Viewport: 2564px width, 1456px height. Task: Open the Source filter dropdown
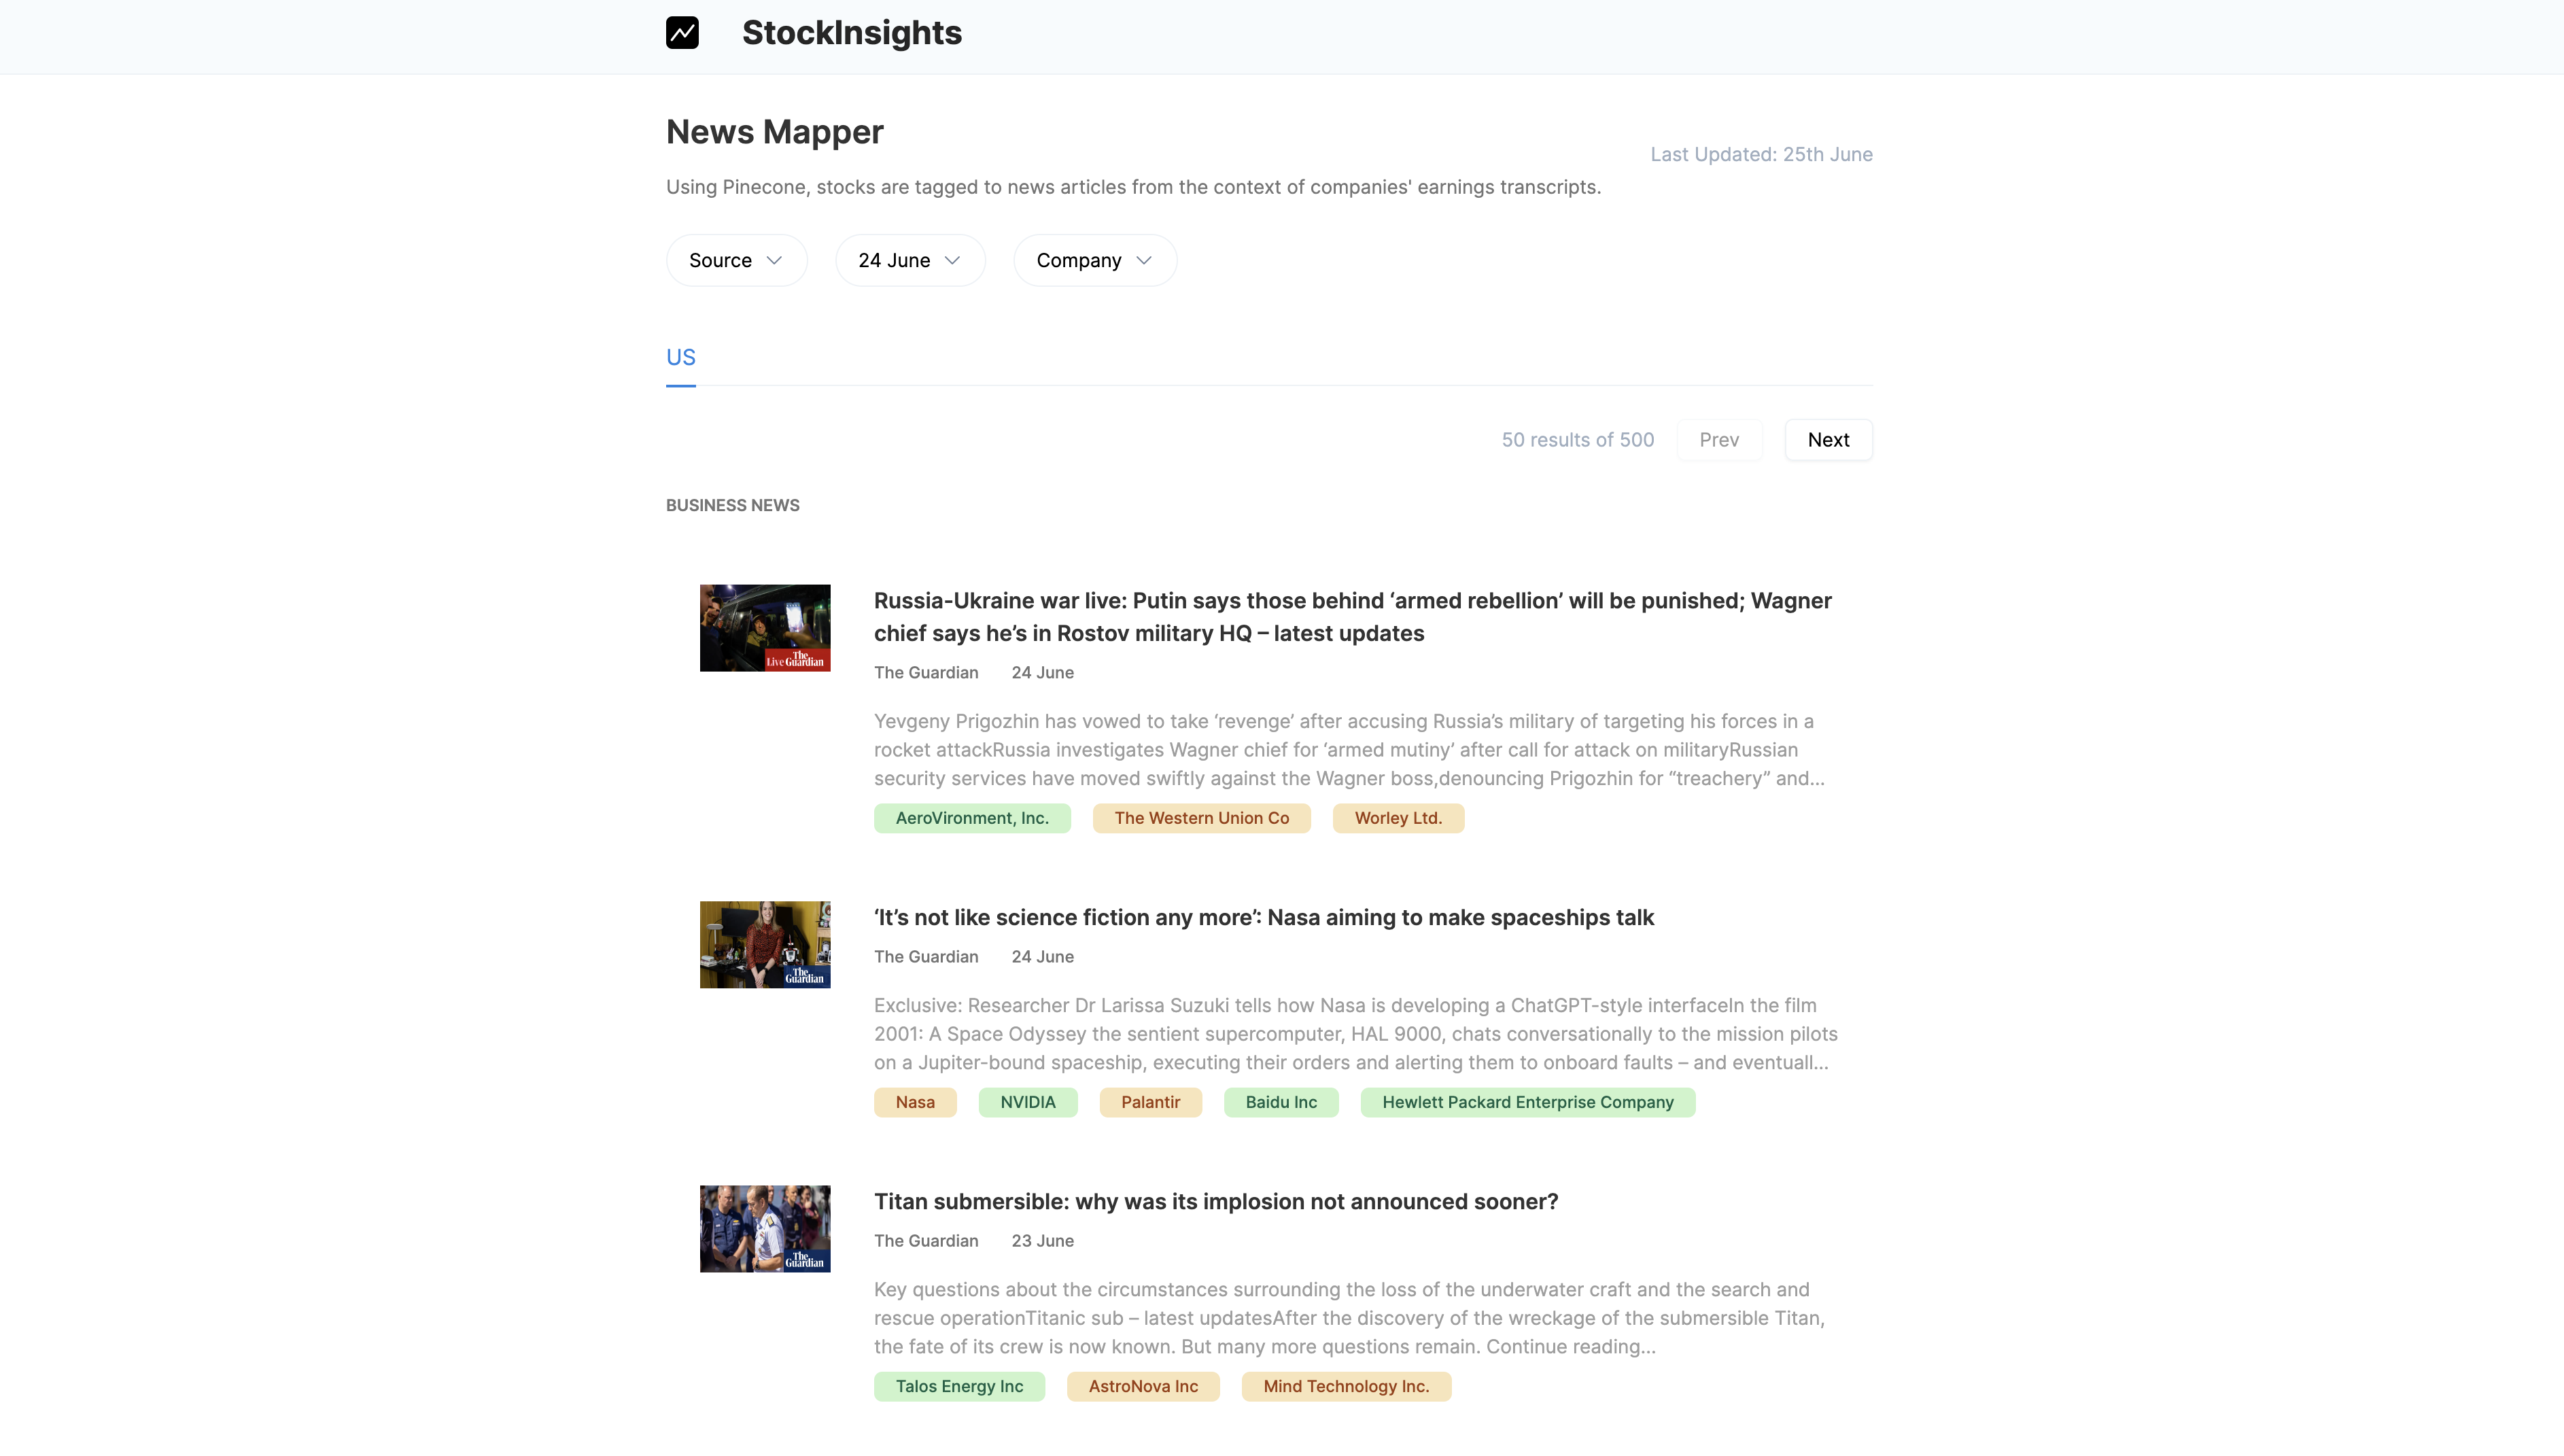pos(736,260)
